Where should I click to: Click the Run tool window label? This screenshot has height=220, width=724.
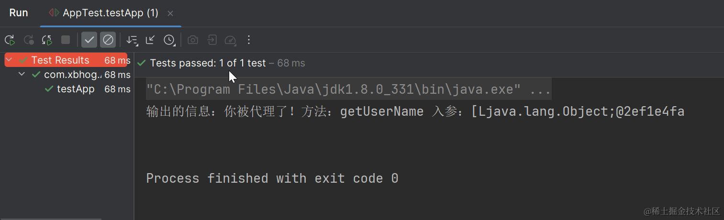click(19, 13)
